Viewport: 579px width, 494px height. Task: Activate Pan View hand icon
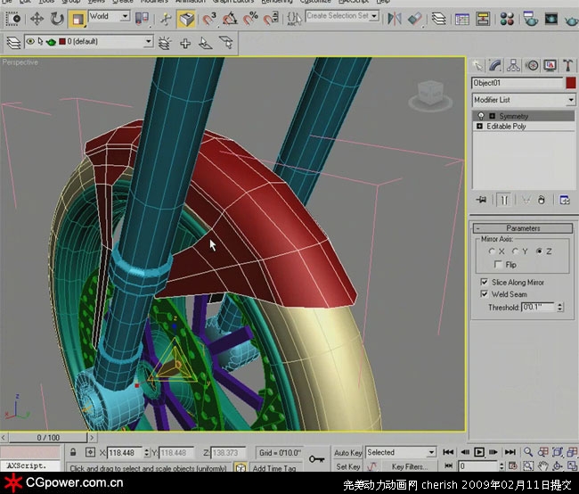pos(542,465)
